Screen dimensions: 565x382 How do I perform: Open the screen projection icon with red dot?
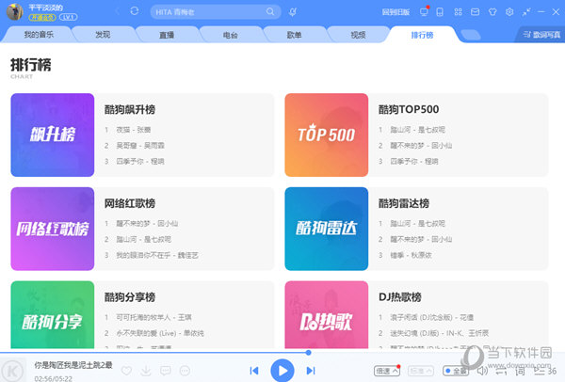(424, 11)
